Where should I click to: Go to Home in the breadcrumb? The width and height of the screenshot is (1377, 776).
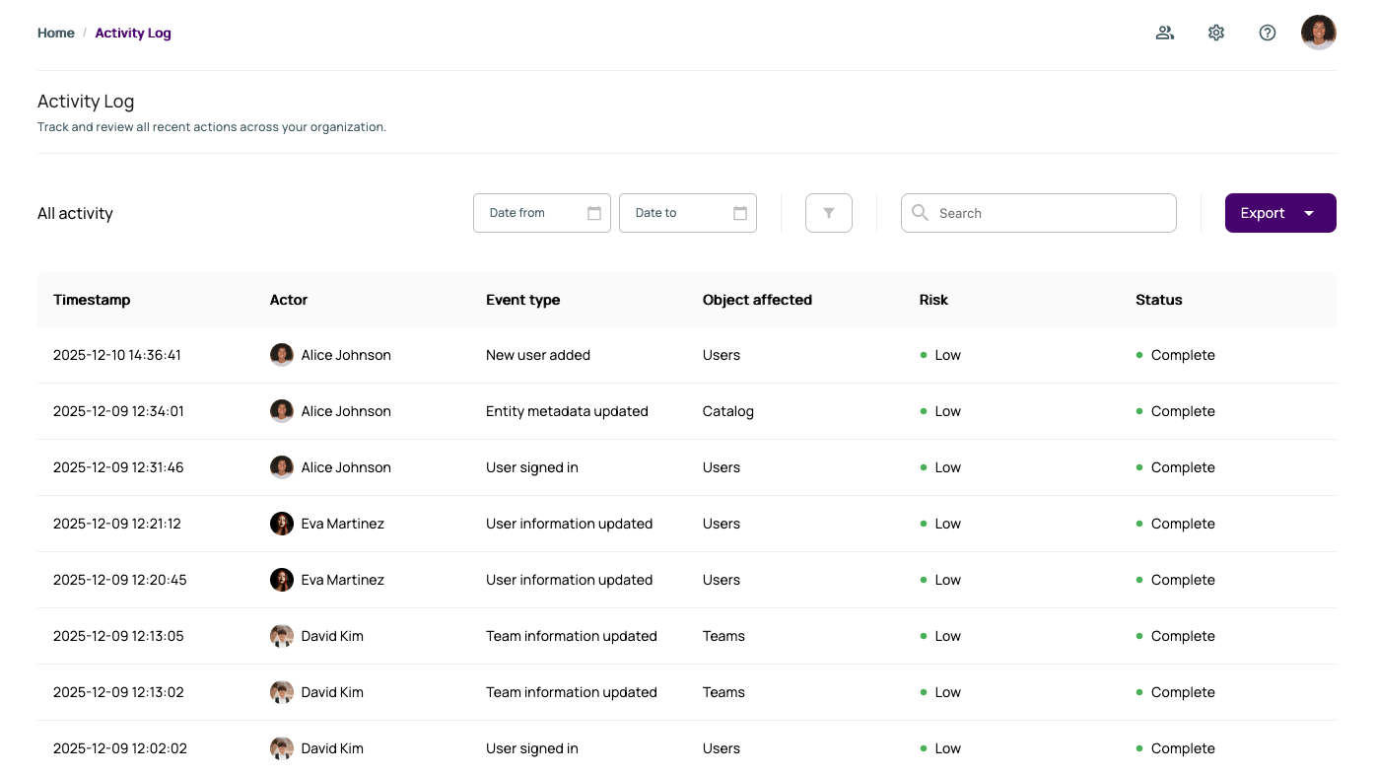click(56, 33)
